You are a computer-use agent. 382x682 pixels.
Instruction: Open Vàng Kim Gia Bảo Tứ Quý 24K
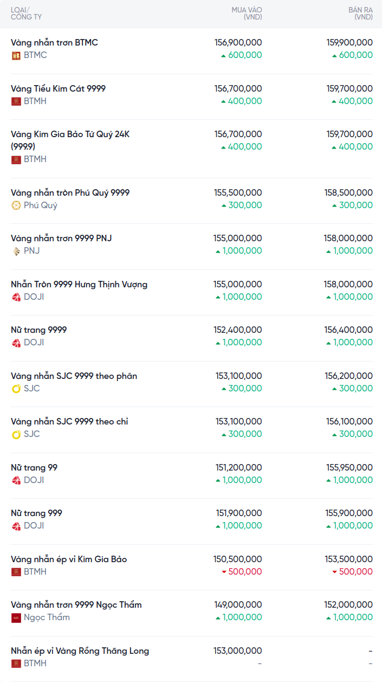[x=70, y=140]
